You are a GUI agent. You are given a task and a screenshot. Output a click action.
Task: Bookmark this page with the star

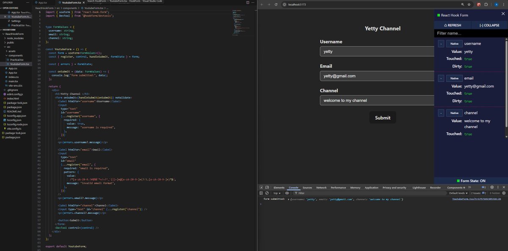click(x=469, y=4)
